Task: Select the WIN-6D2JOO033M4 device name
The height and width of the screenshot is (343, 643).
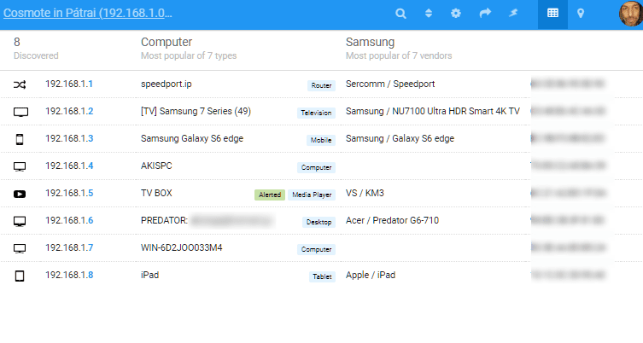Action: click(181, 248)
